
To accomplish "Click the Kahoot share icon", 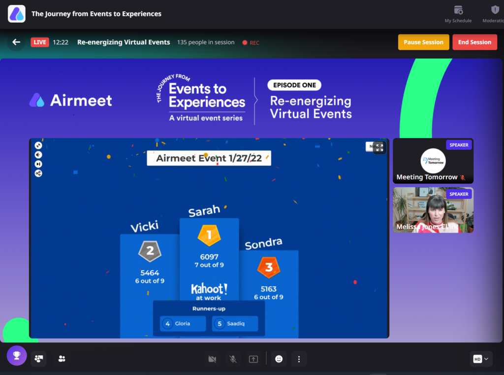I will click(x=38, y=173).
